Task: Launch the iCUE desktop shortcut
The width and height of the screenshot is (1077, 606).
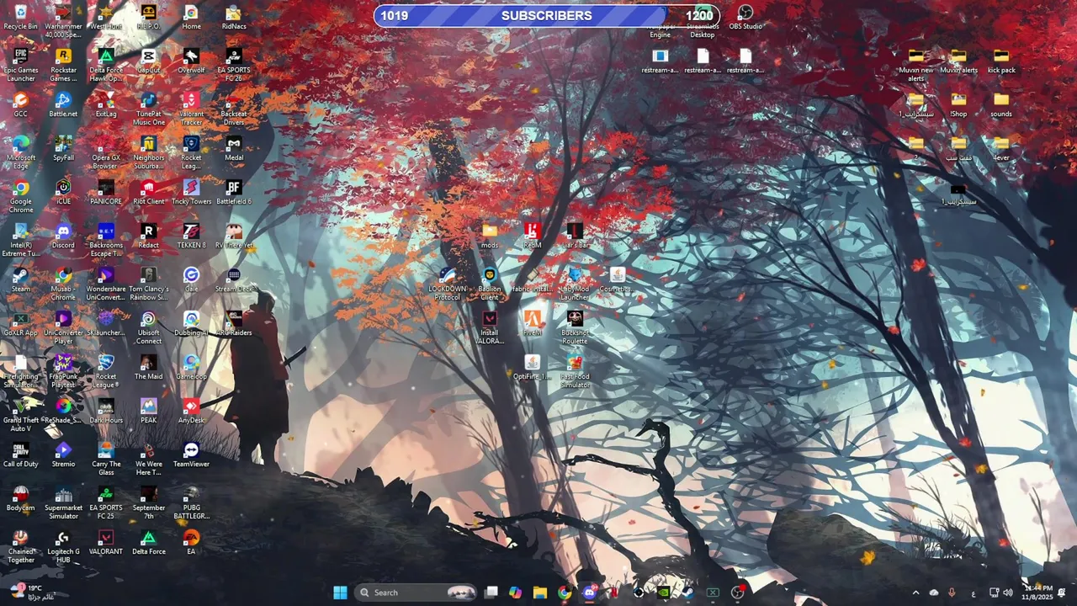Action: (63, 192)
